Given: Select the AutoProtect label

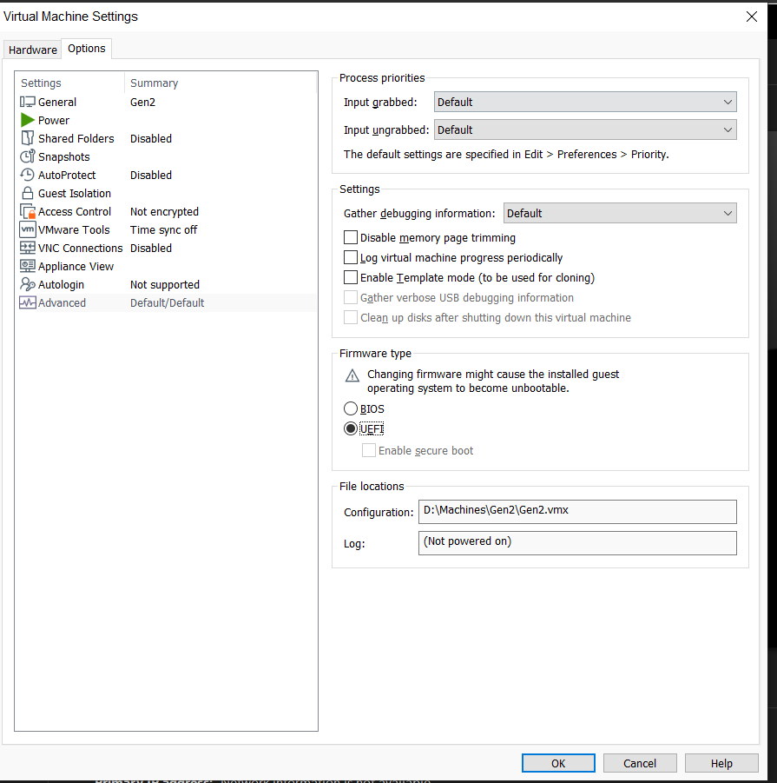Looking at the screenshot, I should 67,175.
